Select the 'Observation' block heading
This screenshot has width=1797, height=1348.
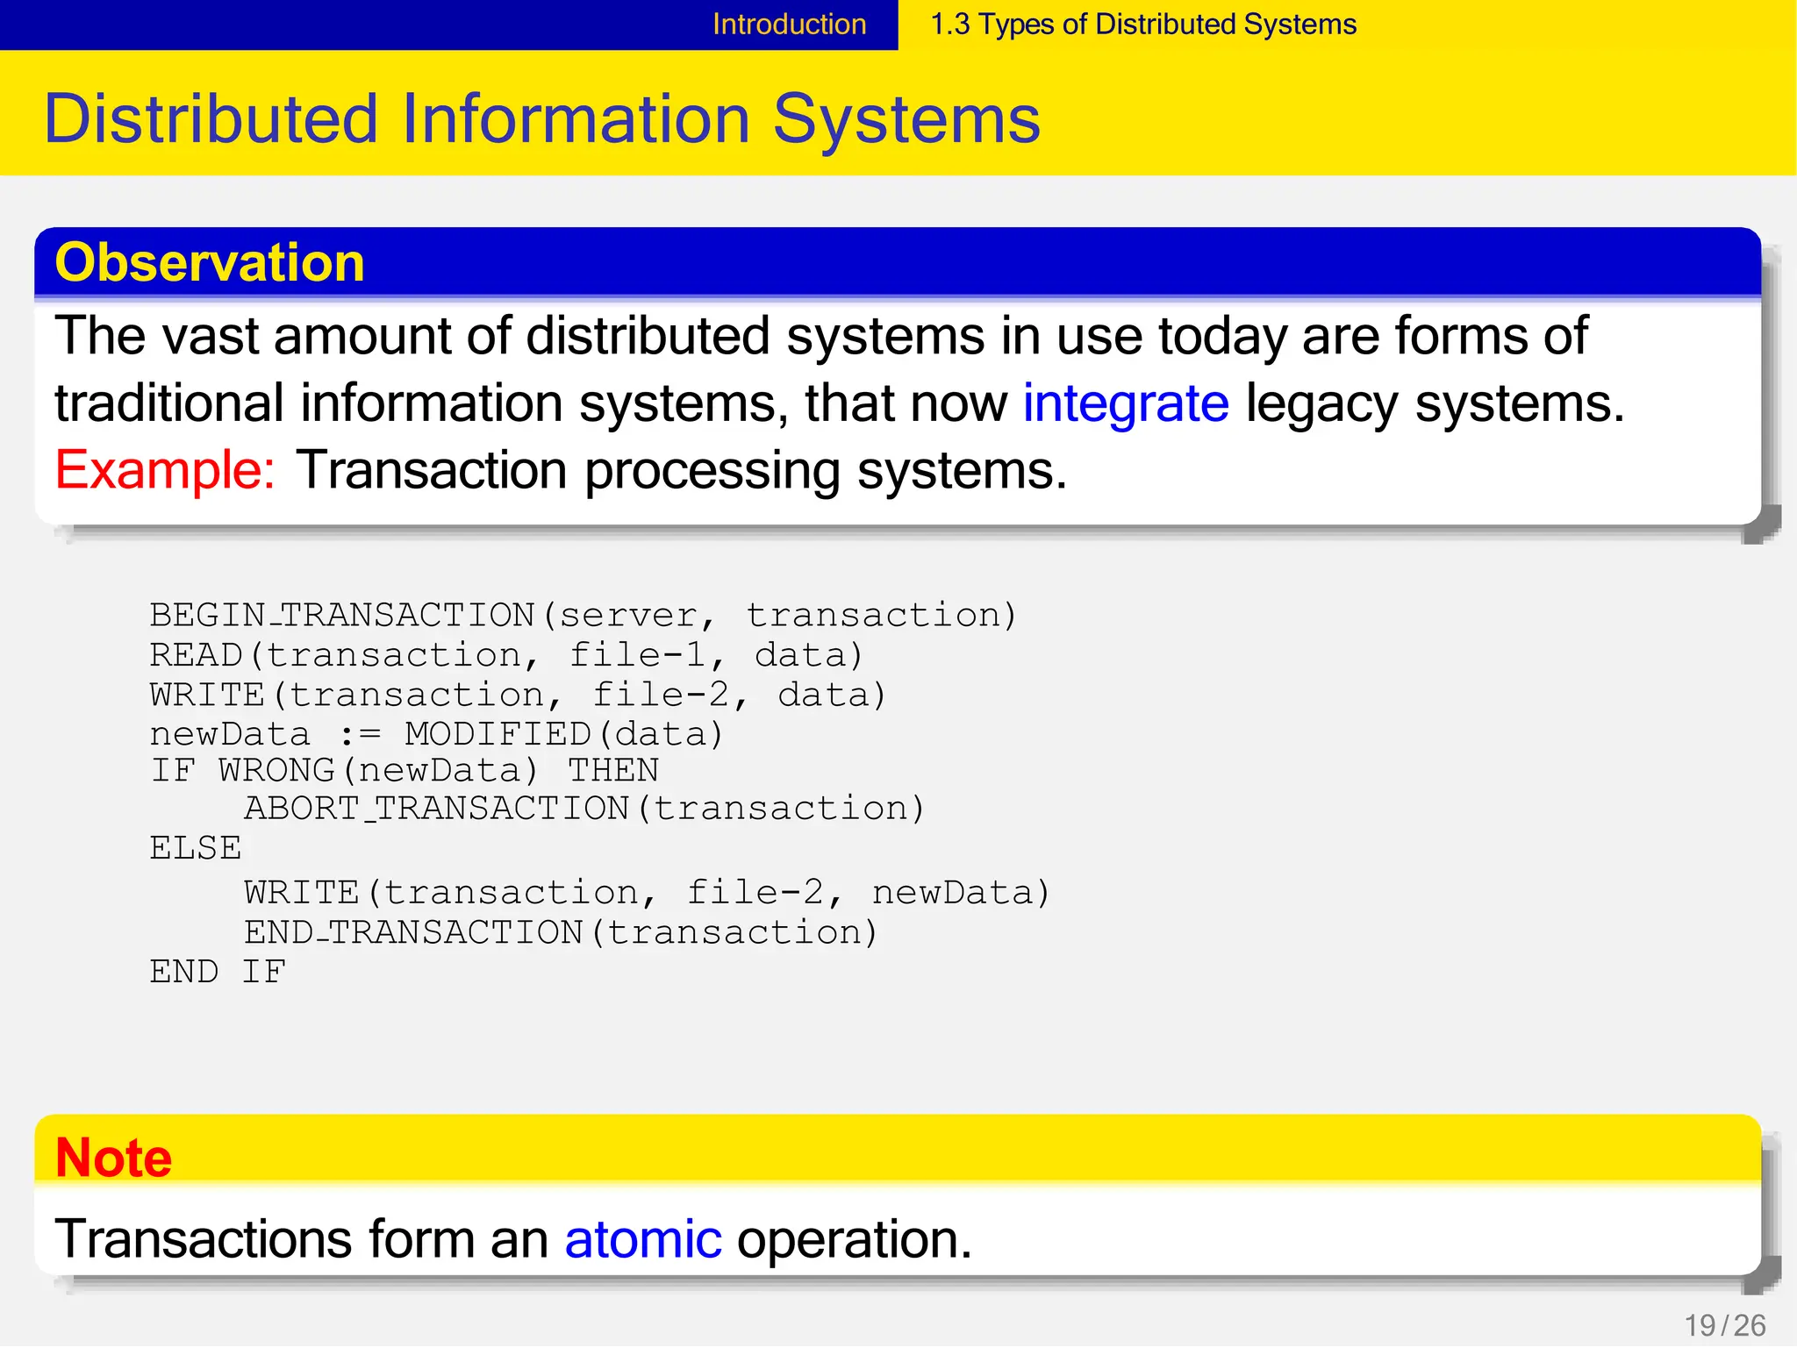tap(210, 262)
